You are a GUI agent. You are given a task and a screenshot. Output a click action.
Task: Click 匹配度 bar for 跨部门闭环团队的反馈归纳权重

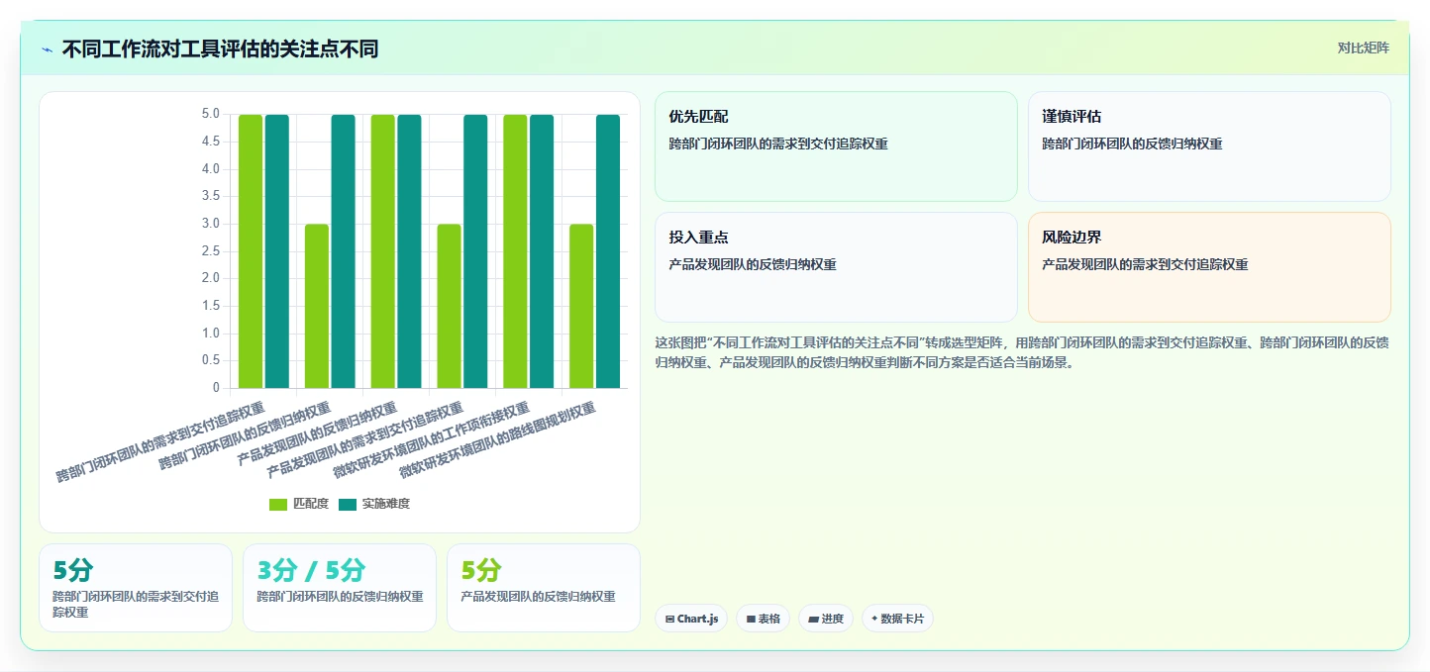pyautogui.click(x=317, y=306)
